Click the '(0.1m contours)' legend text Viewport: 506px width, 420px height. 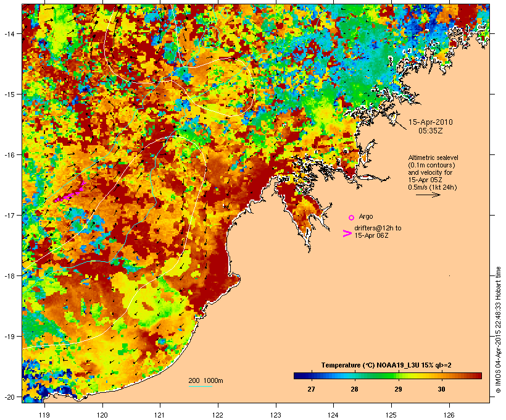pyautogui.click(x=431, y=165)
